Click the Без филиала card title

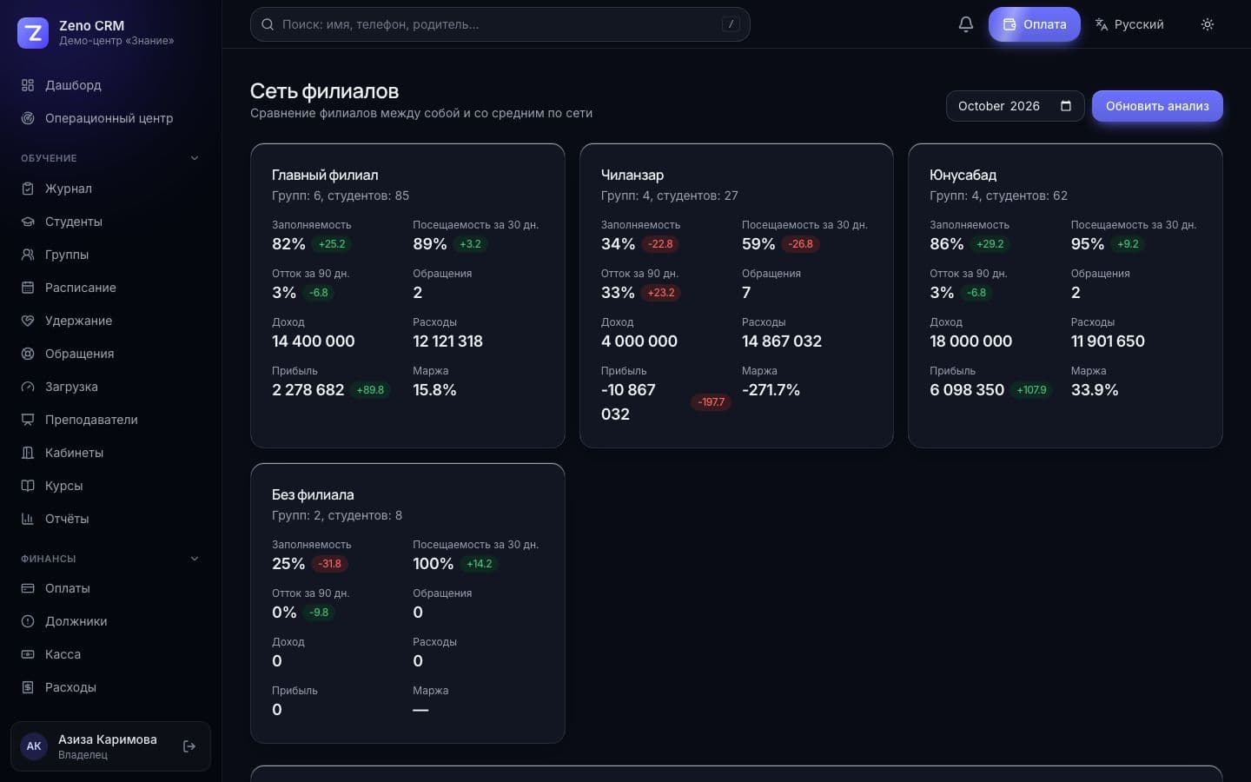[313, 494]
